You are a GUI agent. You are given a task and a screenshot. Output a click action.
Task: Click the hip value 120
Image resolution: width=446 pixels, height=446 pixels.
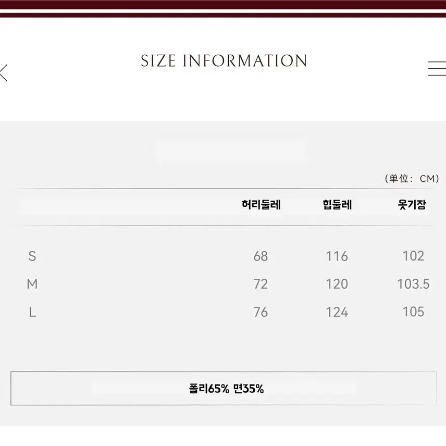pos(337,284)
